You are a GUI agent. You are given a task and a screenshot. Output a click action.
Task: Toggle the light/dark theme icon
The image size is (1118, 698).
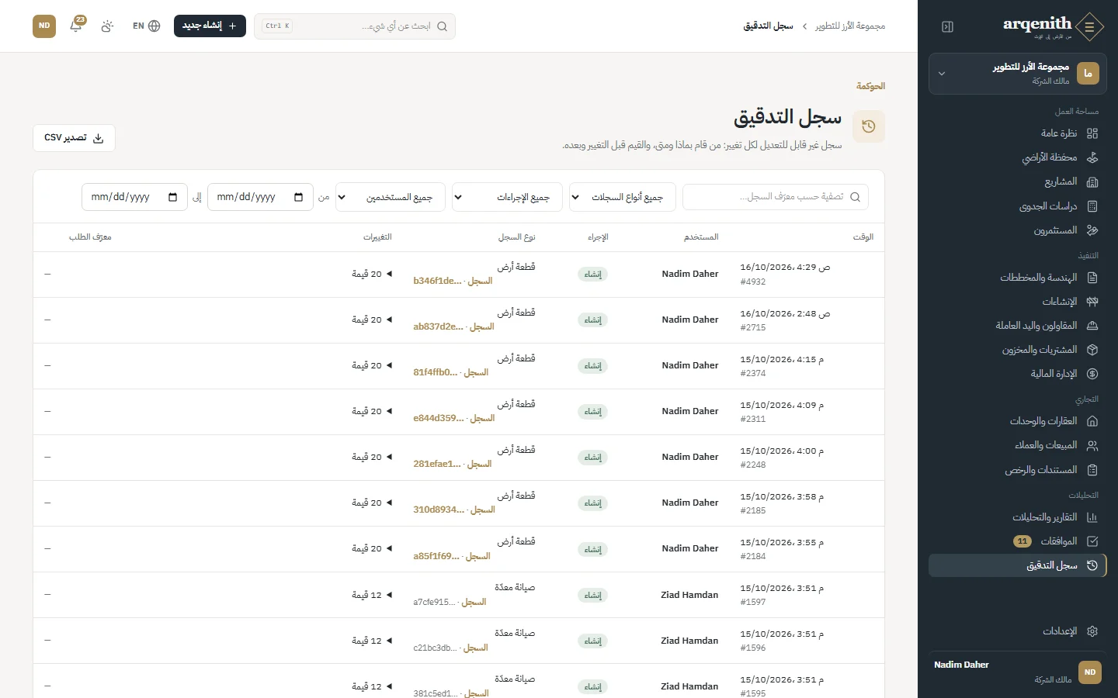coord(107,26)
